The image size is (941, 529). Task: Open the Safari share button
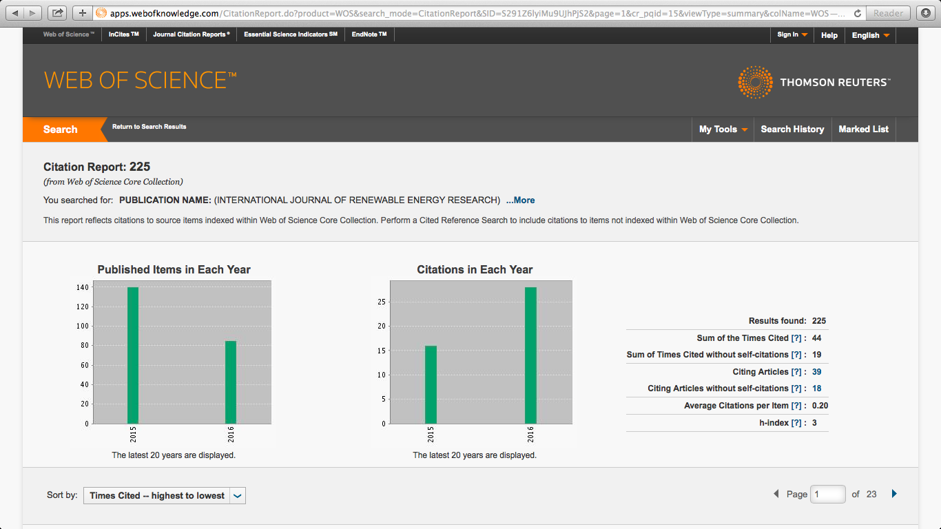tap(58, 12)
